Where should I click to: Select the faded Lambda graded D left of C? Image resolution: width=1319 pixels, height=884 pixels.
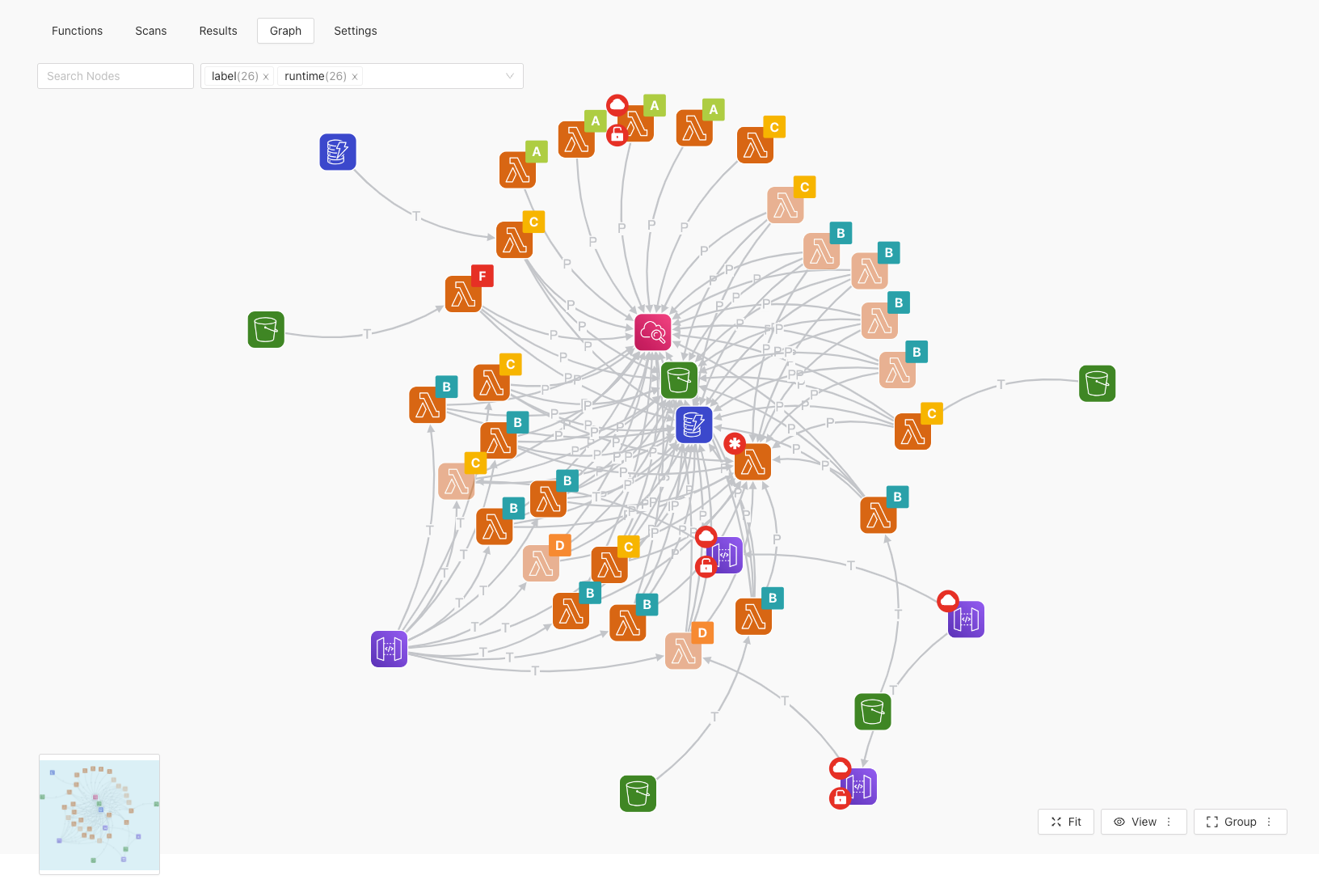(x=541, y=564)
